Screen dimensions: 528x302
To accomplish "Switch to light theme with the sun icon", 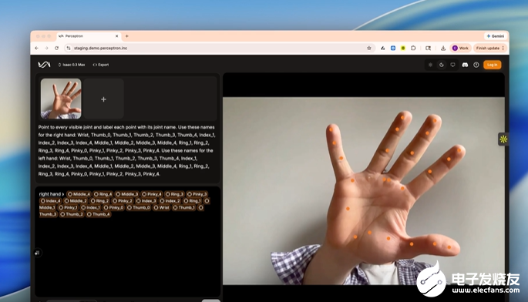I will click(430, 65).
